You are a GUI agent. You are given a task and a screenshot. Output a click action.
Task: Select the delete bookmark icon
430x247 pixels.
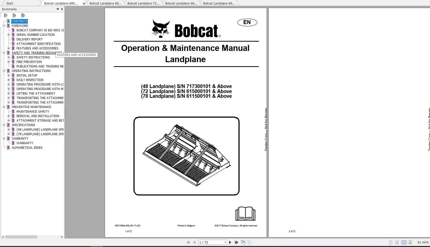click(6, 15)
